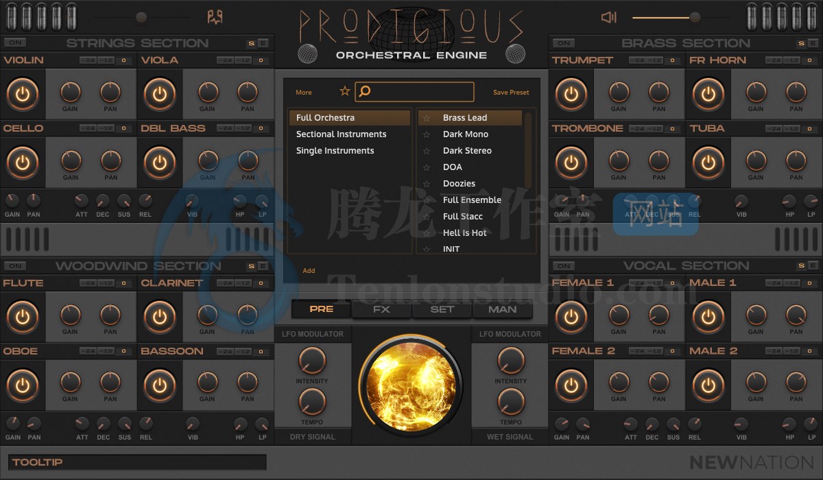The image size is (823, 480).
Task: Click in the preset search field
Action: (x=415, y=91)
